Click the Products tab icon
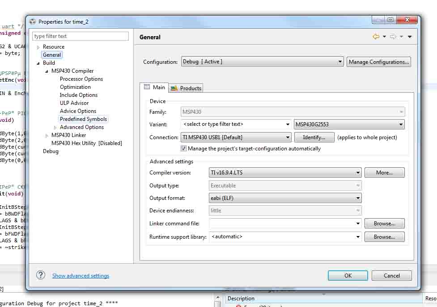437x307 pixels. (174, 88)
